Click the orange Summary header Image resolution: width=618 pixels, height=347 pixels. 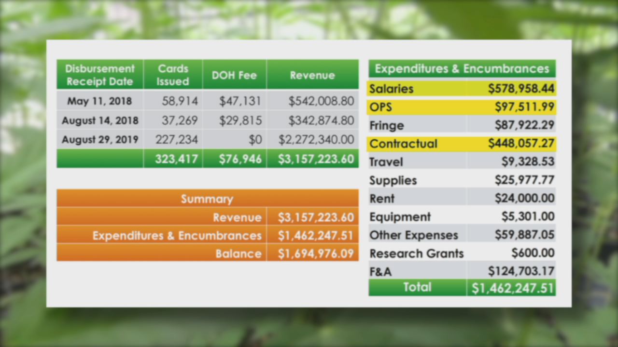(207, 199)
